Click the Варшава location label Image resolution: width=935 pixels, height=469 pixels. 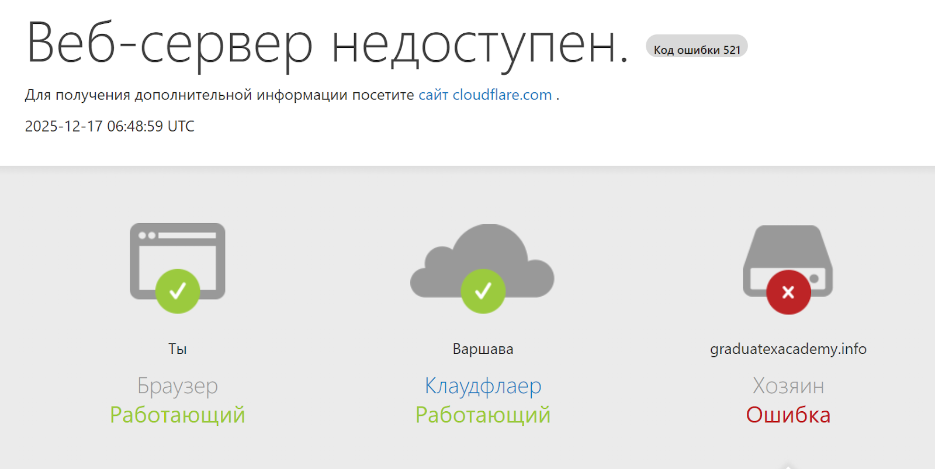483,349
